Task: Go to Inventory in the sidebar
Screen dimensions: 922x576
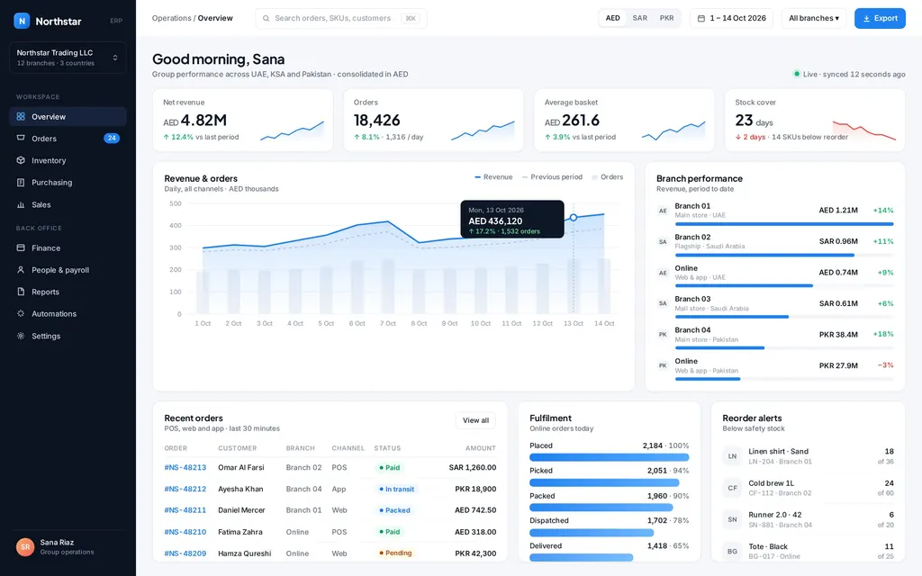Action: pos(68,160)
